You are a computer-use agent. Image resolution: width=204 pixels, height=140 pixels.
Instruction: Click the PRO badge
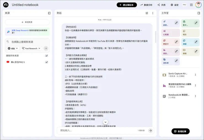(184, 5)
